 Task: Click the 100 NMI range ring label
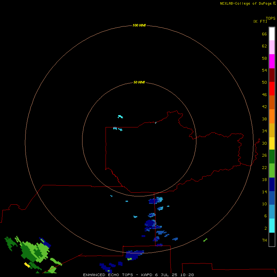[139, 26]
